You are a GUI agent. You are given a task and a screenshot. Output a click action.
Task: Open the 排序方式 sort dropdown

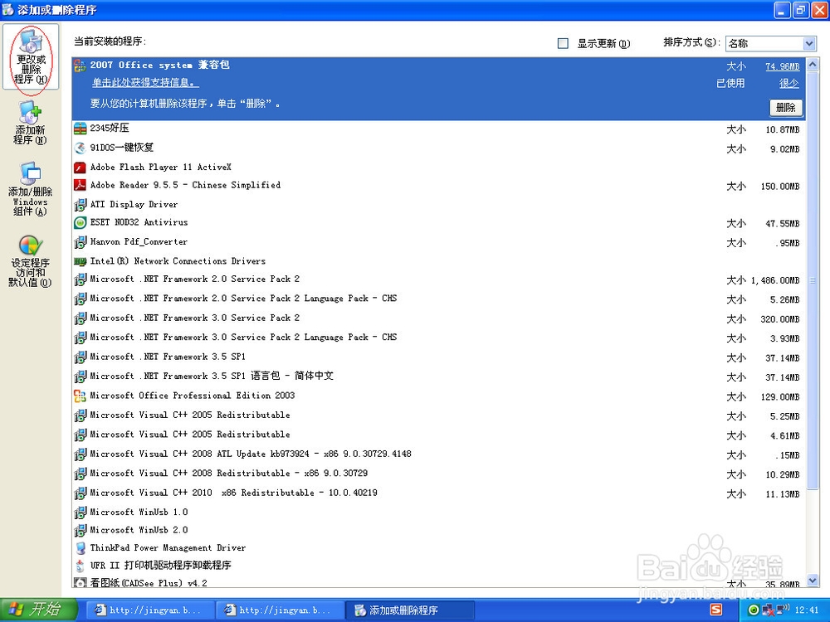click(x=770, y=43)
